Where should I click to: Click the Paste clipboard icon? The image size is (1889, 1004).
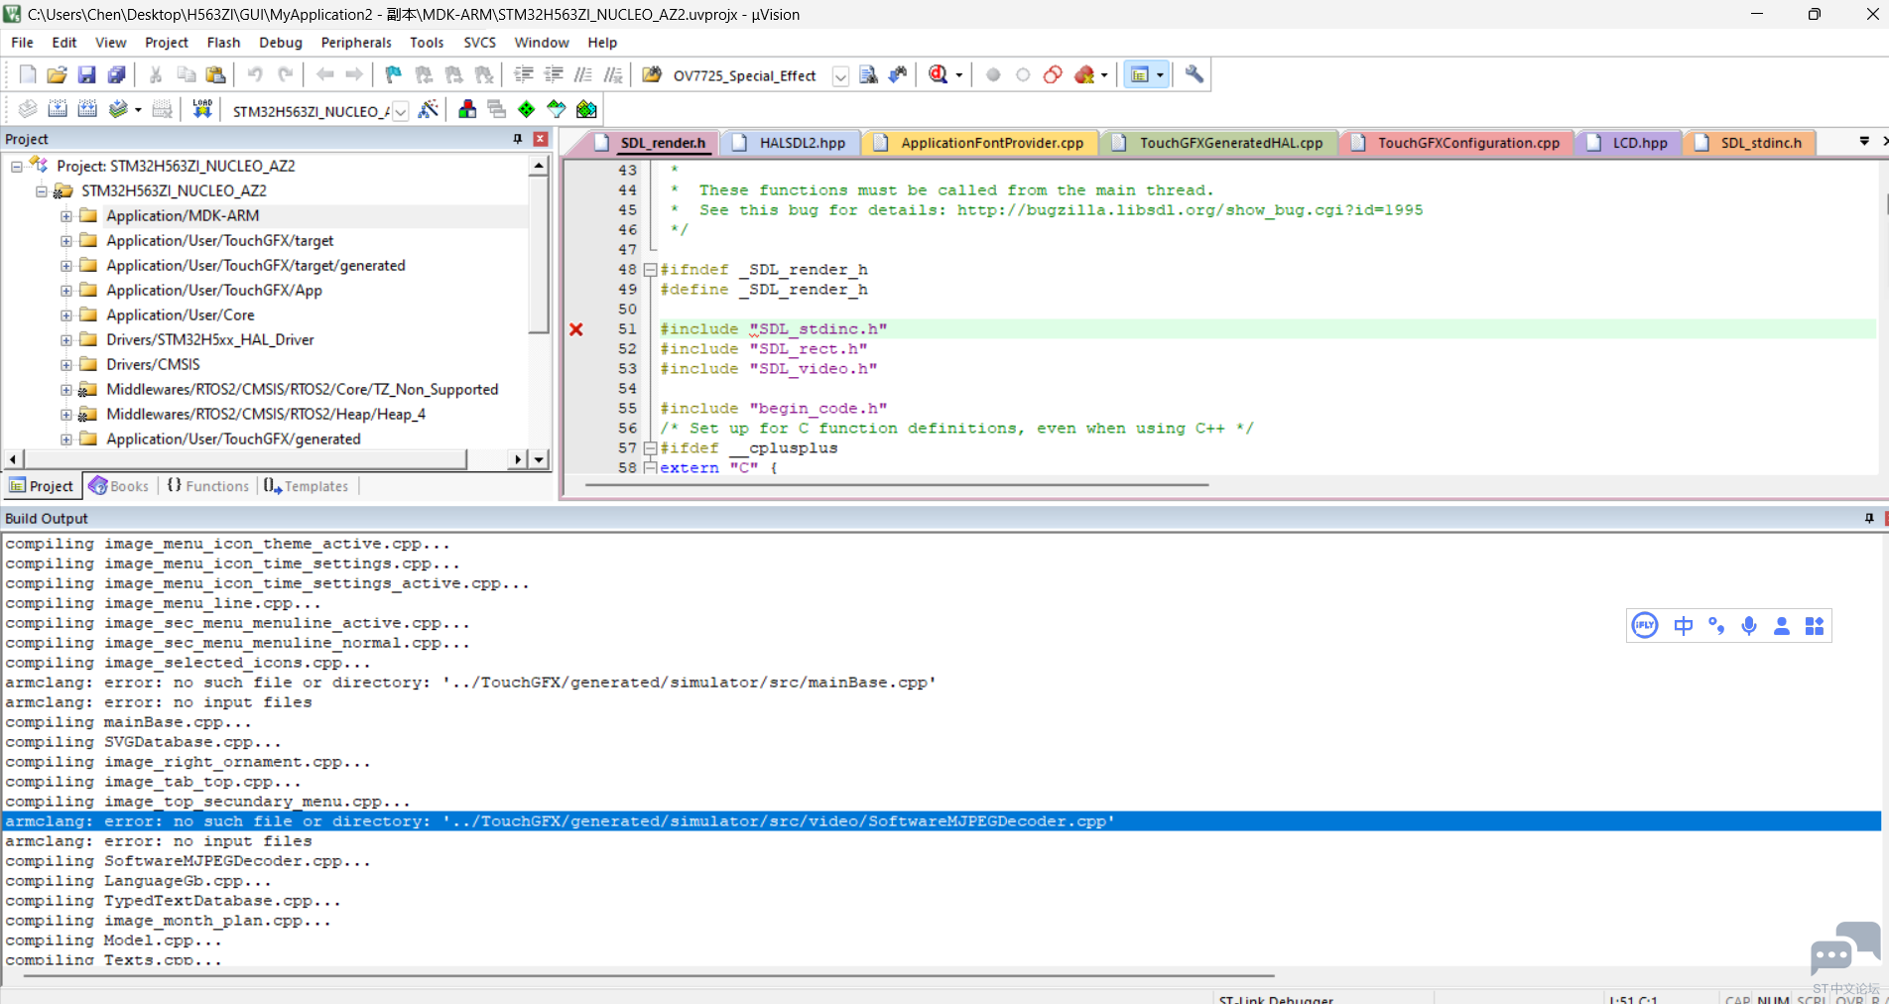pyautogui.click(x=215, y=74)
